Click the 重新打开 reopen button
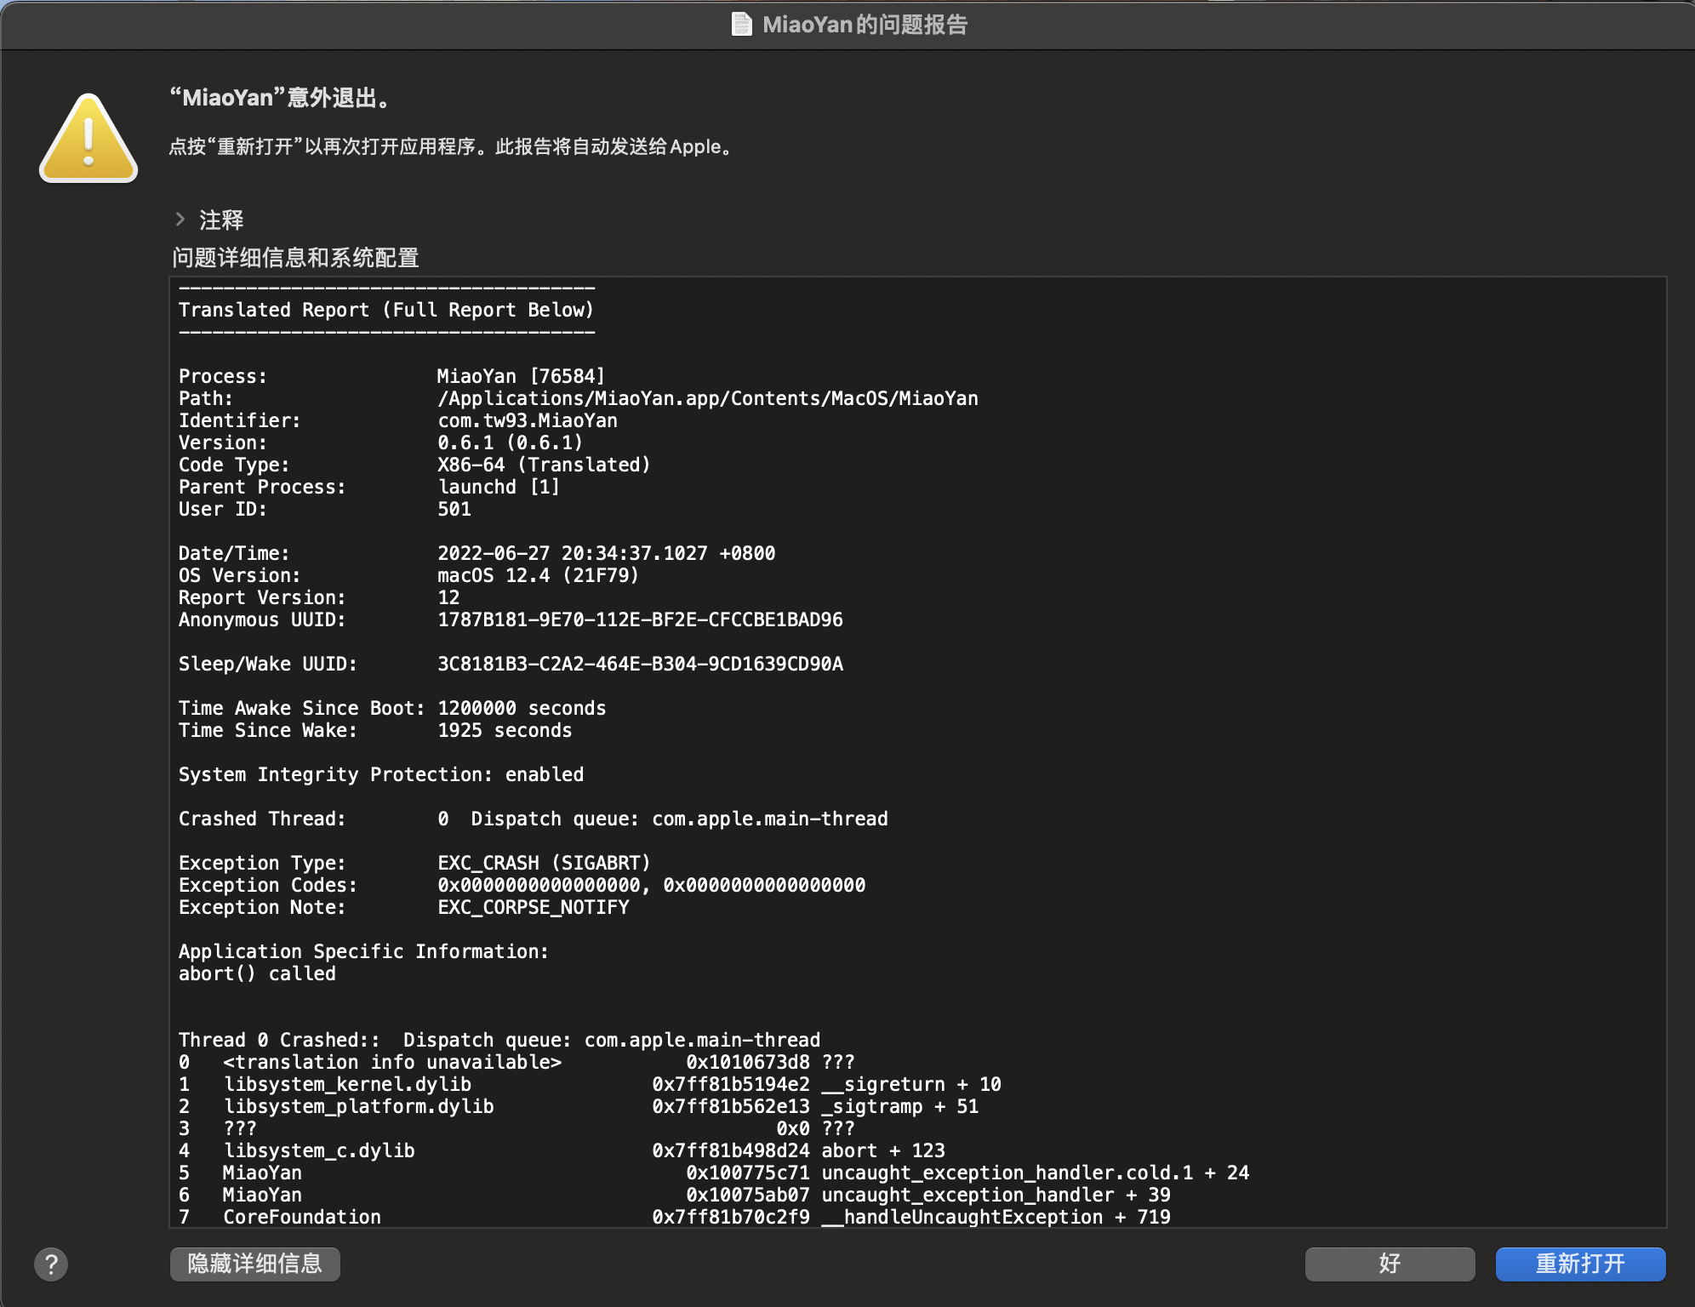Image resolution: width=1695 pixels, height=1307 pixels. [1580, 1264]
